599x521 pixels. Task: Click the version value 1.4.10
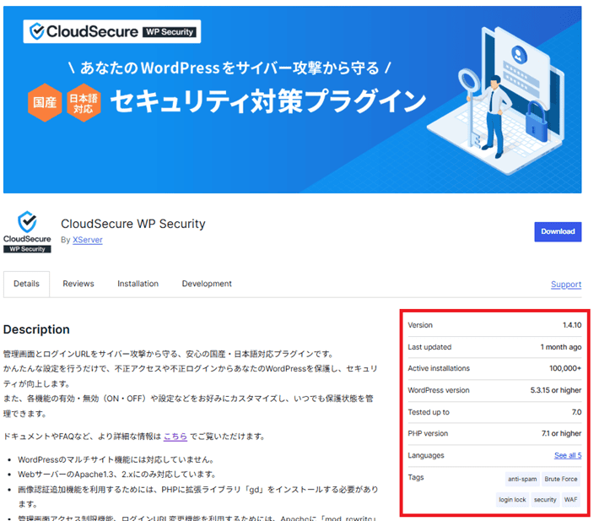(572, 325)
